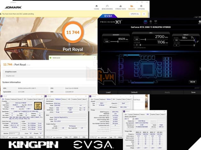The width and height of the screenshot is (201, 150).
Task: Dismiss the DLC update banner with X
Action: (x=144, y=14)
